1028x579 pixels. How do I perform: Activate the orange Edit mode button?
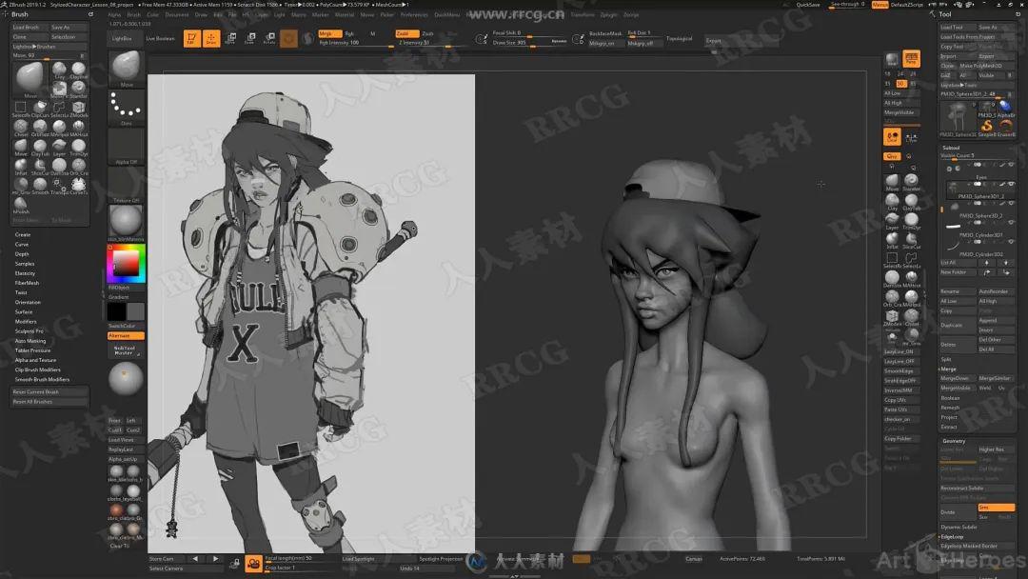pyautogui.click(x=191, y=39)
